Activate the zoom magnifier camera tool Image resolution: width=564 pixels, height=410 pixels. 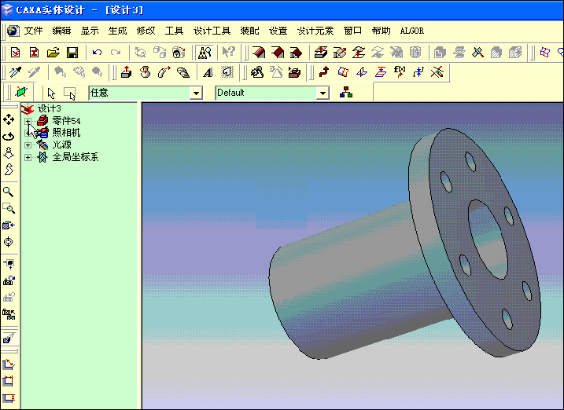tap(9, 192)
